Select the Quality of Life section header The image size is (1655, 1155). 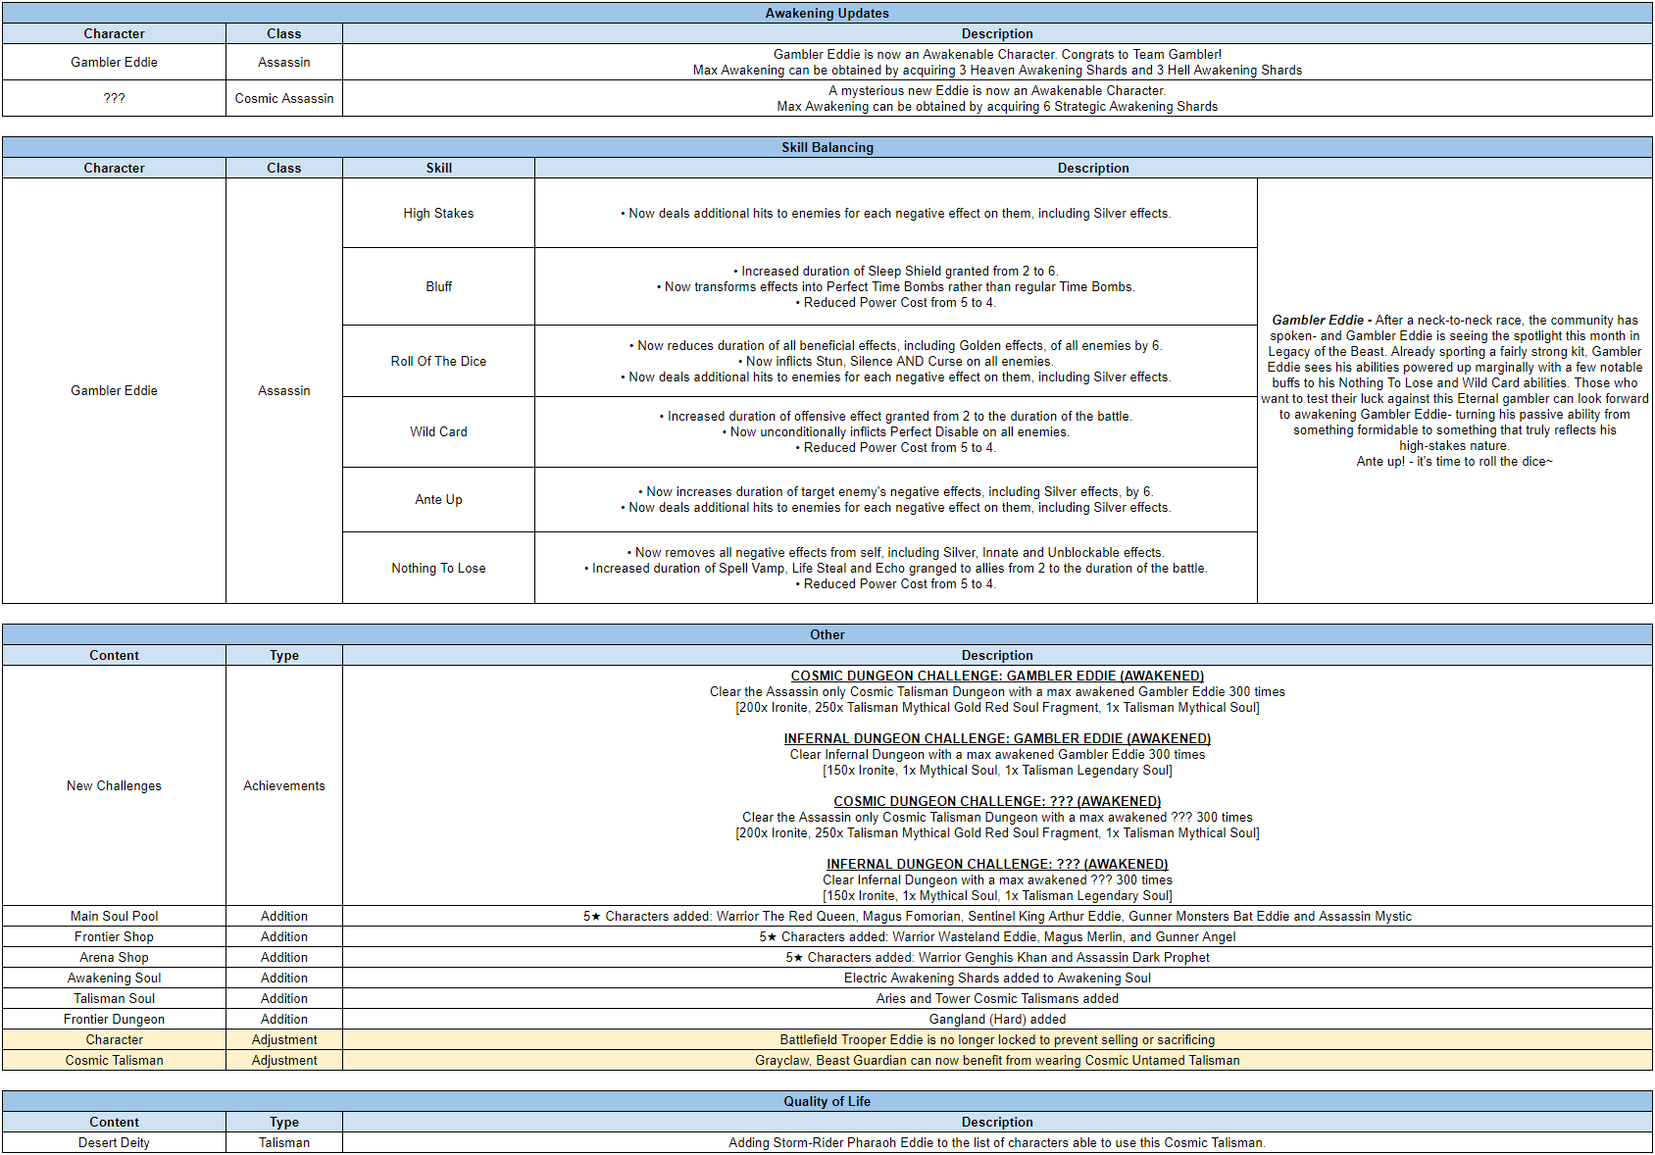tap(827, 1101)
